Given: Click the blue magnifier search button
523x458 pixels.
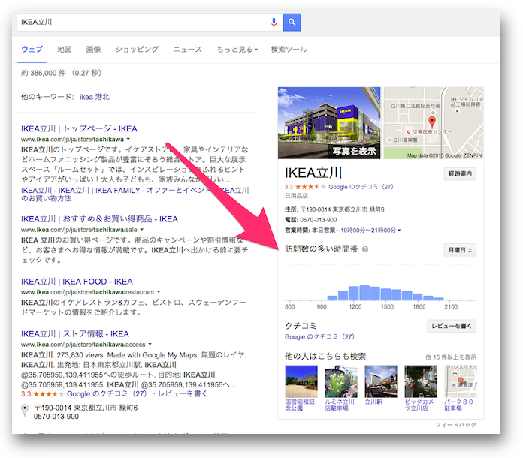Looking at the screenshot, I should (x=292, y=22).
